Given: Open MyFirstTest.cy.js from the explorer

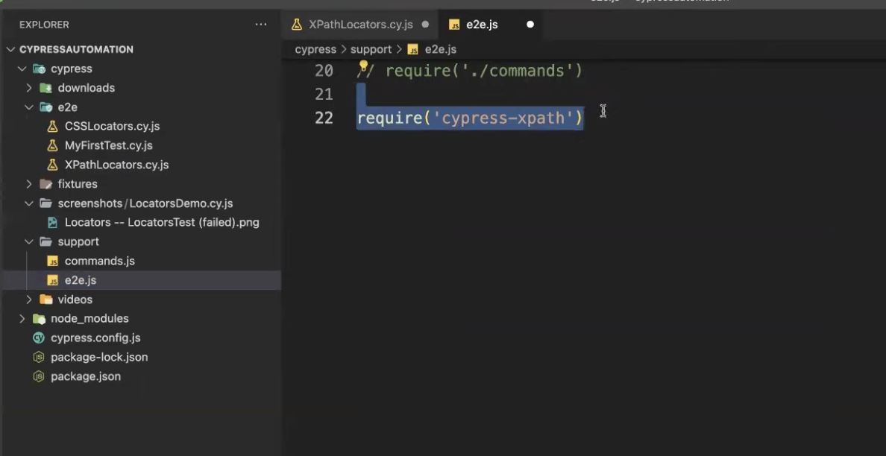Looking at the screenshot, I should click(108, 145).
